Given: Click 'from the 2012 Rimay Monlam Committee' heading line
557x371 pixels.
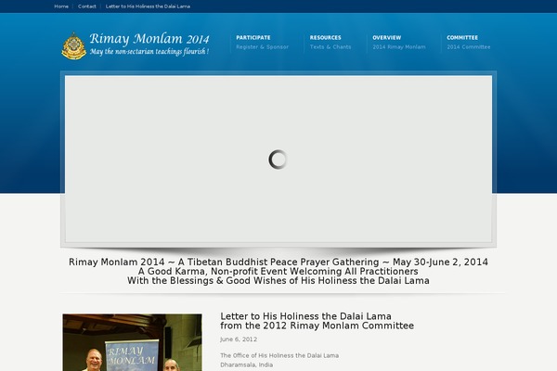Looking at the screenshot, I should pyautogui.click(x=317, y=326).
